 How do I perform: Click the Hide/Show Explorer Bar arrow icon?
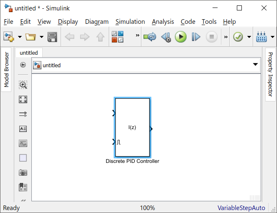(23, 65)
